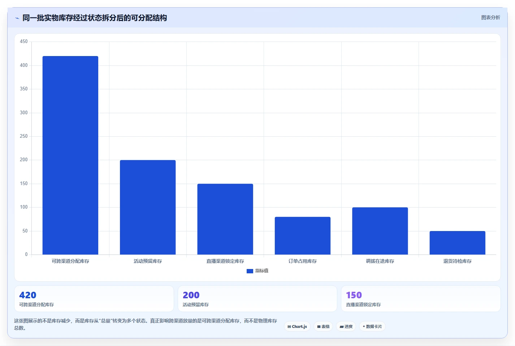515x346 pixels.
Task: Click the 300 y-axis tick label
Action: click(x=24, y=113)
